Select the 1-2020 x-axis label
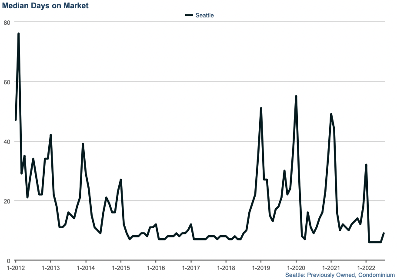 [x=296, y=268]
